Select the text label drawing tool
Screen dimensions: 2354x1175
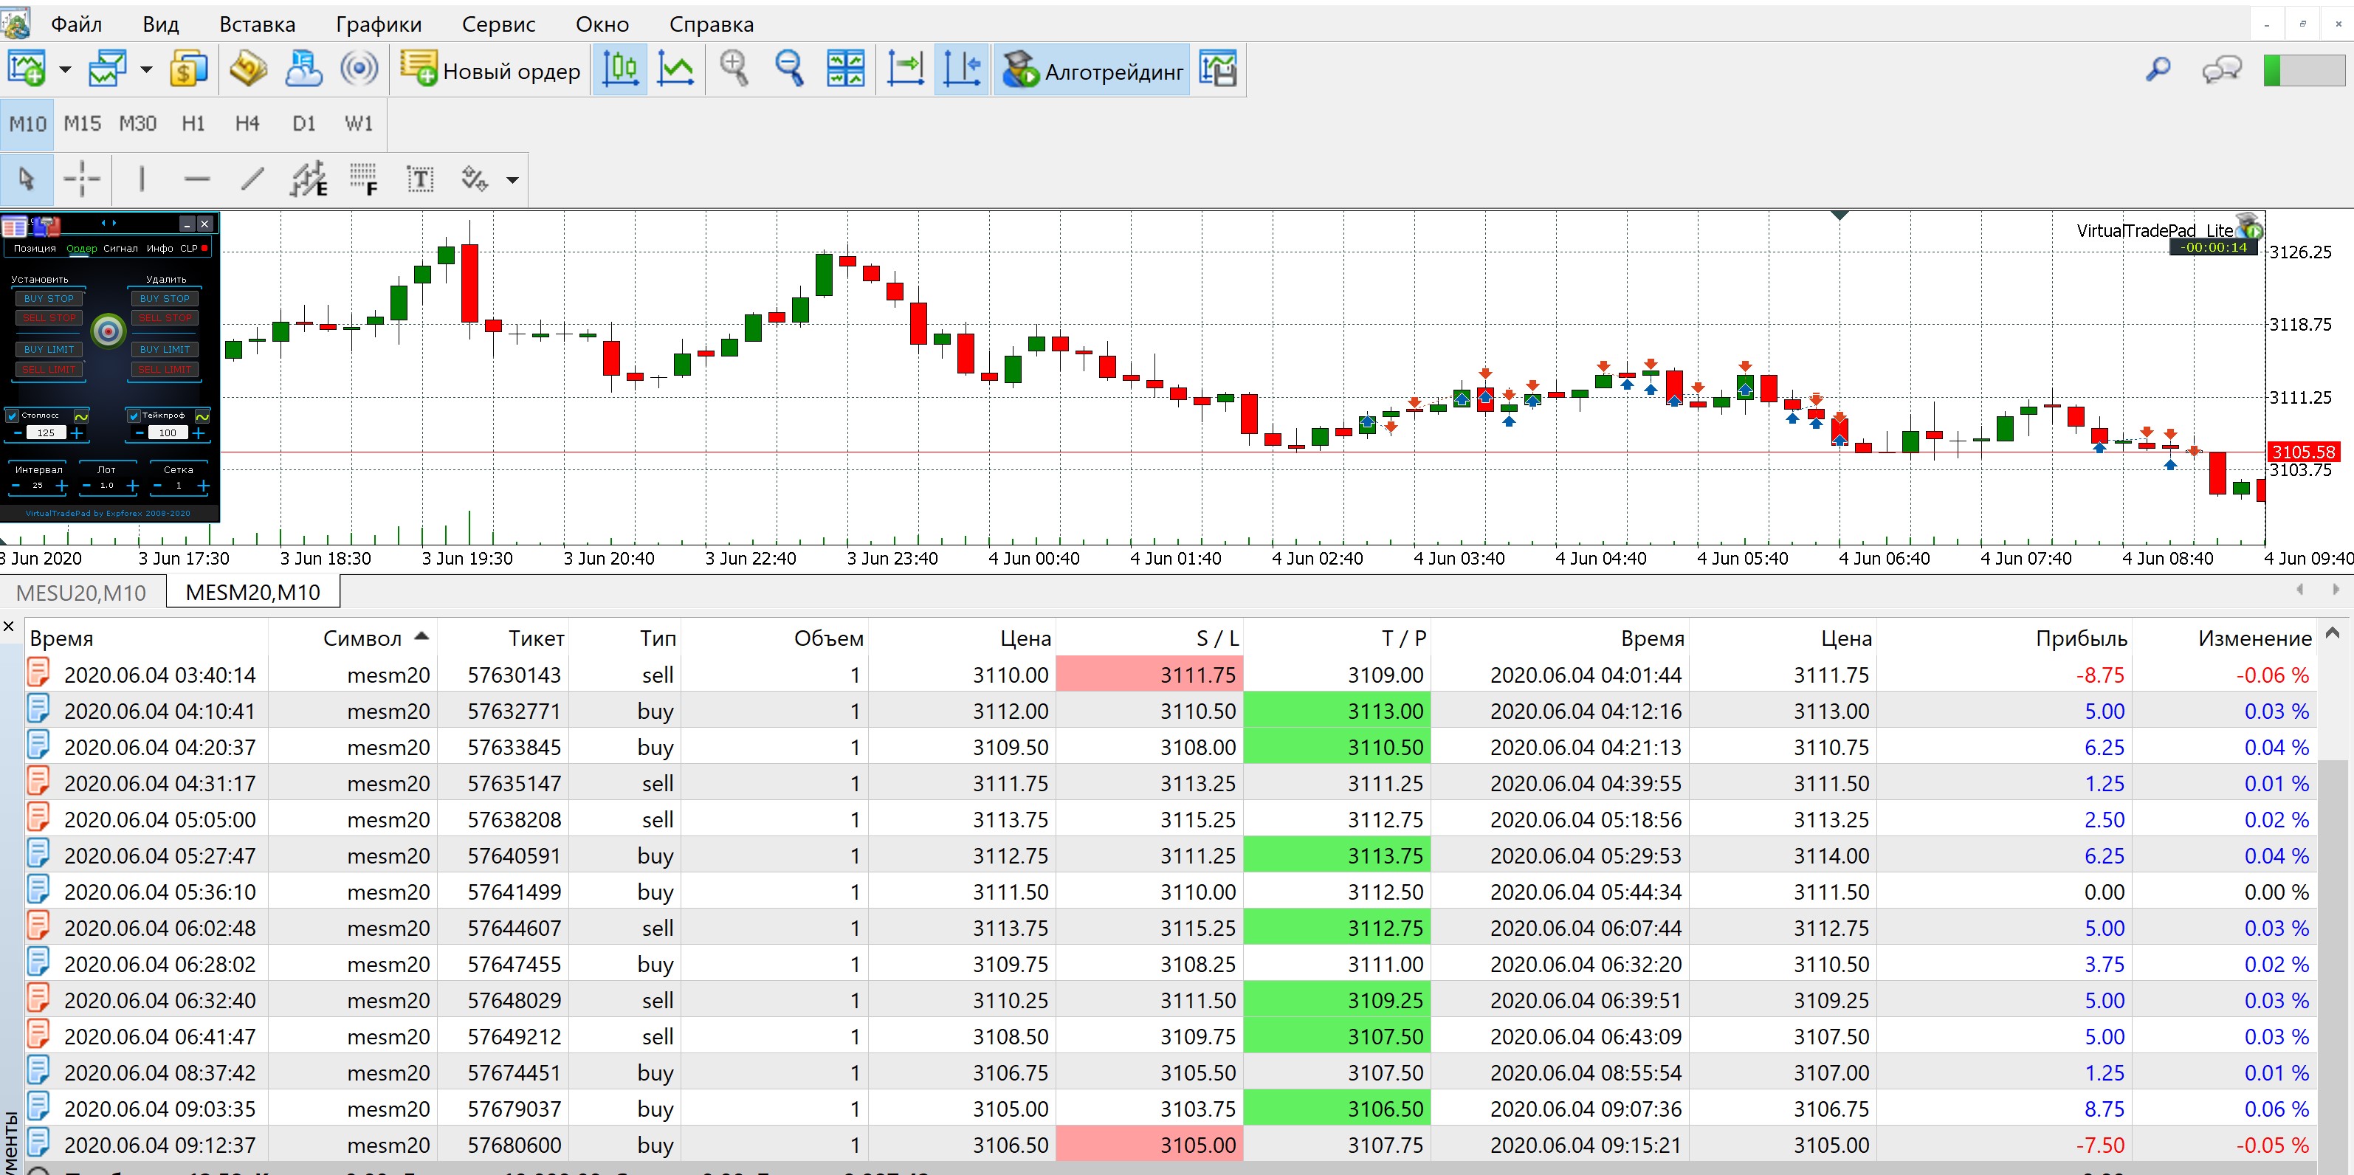tap(419, 179)
